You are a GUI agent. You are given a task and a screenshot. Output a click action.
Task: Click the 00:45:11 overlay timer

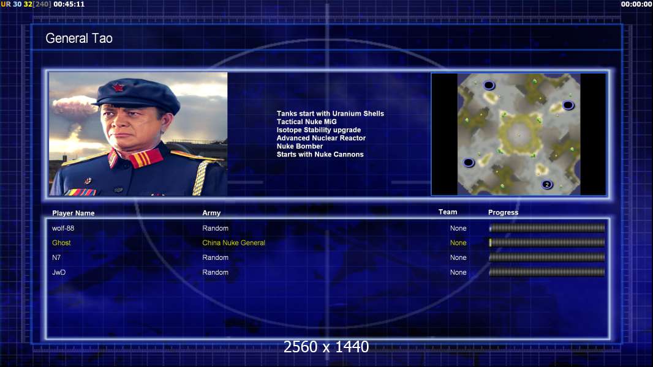[69, 4]
